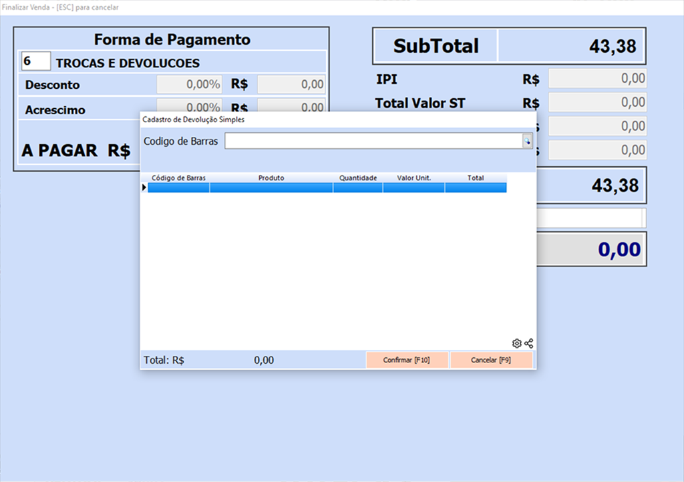Screen dimensions: 684x482
Task: Focus the Codigo de Barras input field
Action: 373,141
